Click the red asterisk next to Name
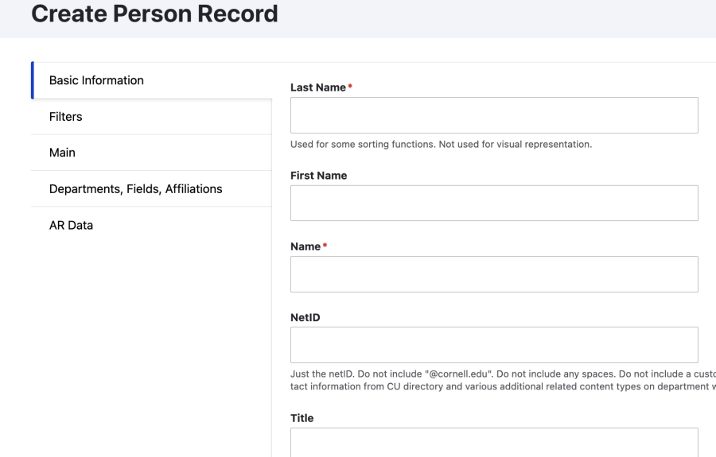 pos(325,246)
